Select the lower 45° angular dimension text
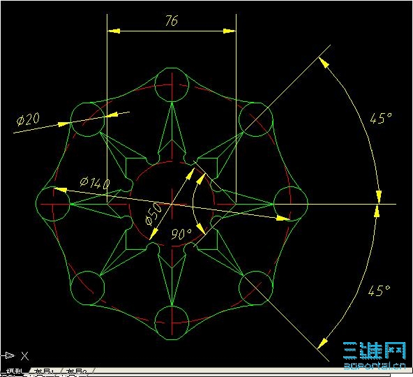 pos(379,290)
